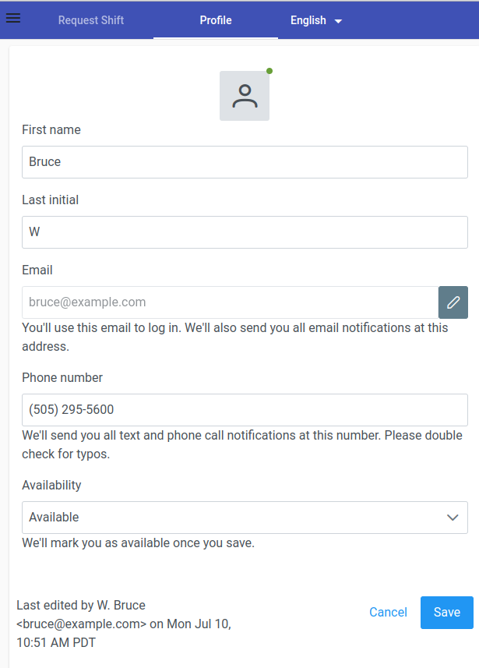Screen dimensions: 479x668
Task: Click the "Phone number" label
Action: (x=62, y=378)
